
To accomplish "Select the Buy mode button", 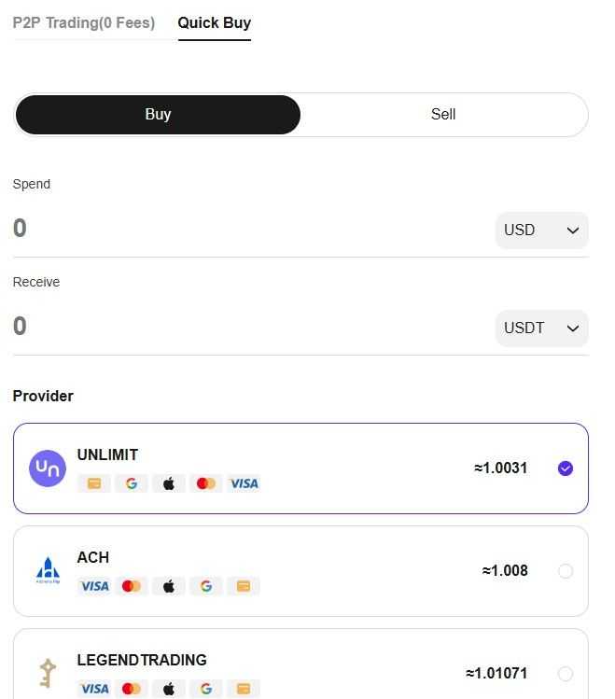I will 158,114.
